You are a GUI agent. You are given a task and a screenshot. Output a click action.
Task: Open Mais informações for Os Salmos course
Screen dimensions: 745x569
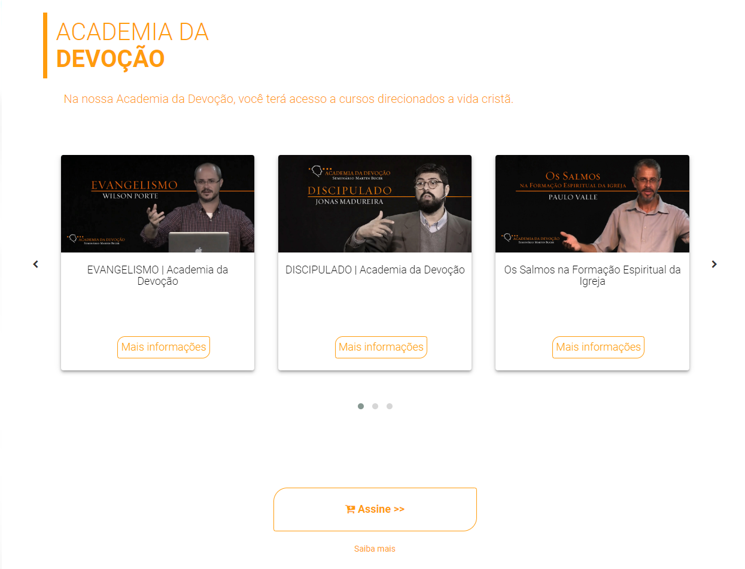click(598, 347)
